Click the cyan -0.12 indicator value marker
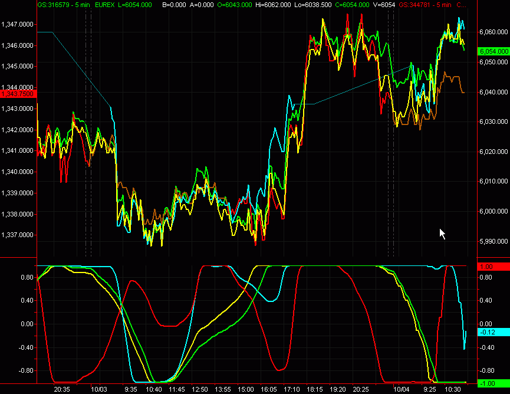The width and height of the screenshot is (510, 394). pos(493,332)
